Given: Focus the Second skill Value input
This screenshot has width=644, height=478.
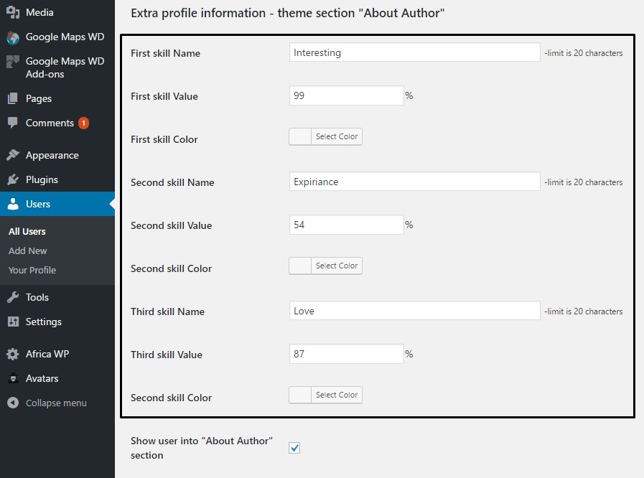Looking at the screenshot, I should point(346,225).
